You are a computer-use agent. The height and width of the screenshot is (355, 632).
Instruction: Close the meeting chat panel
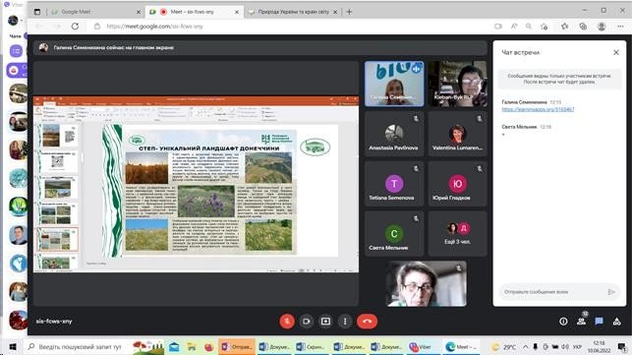[x=616, y=52]
